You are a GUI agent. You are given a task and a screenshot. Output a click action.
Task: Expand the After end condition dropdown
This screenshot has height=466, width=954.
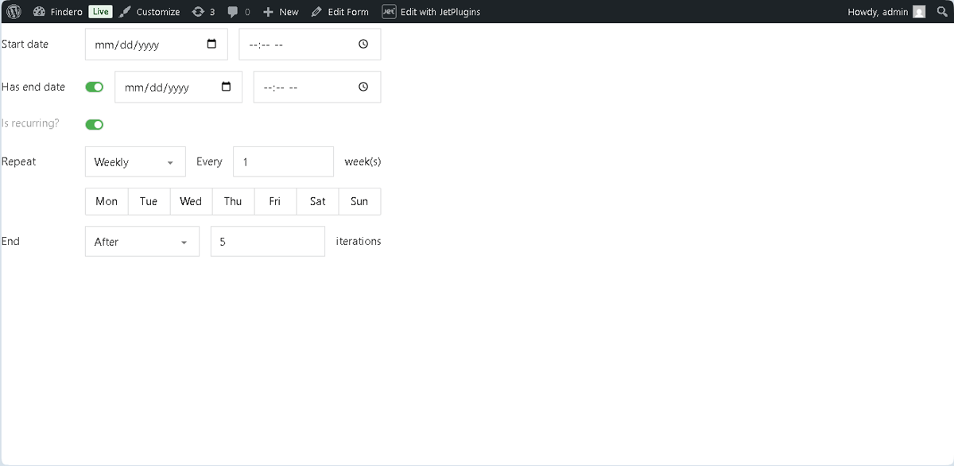(x=142, y=241)
